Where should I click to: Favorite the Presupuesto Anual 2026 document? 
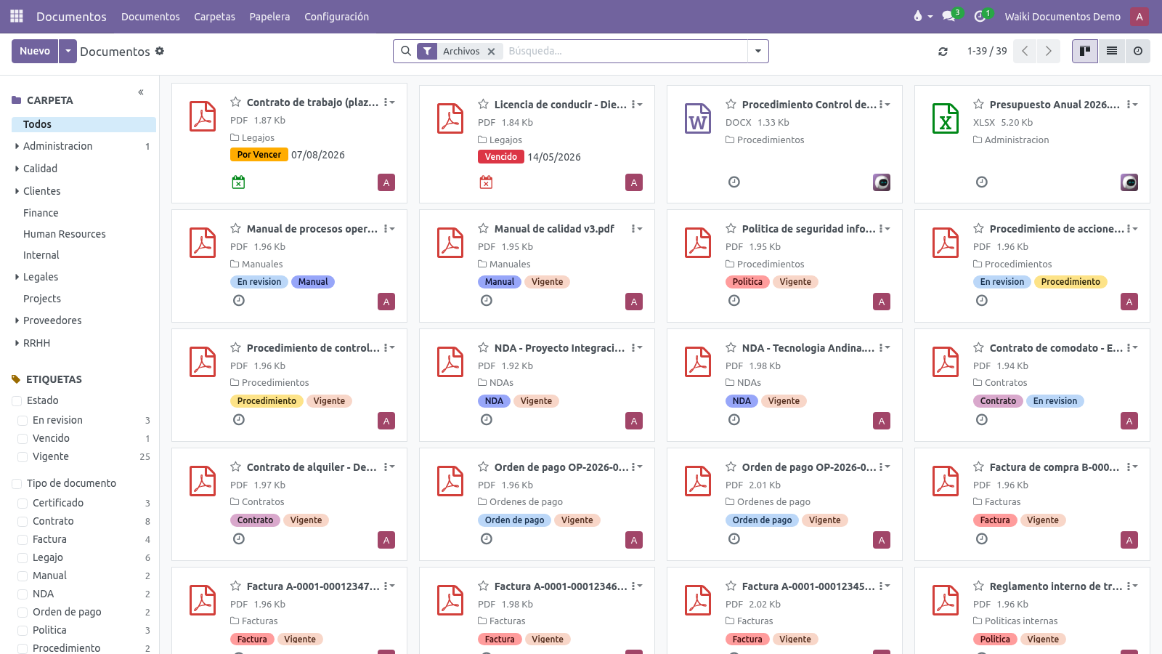point(978,105)
